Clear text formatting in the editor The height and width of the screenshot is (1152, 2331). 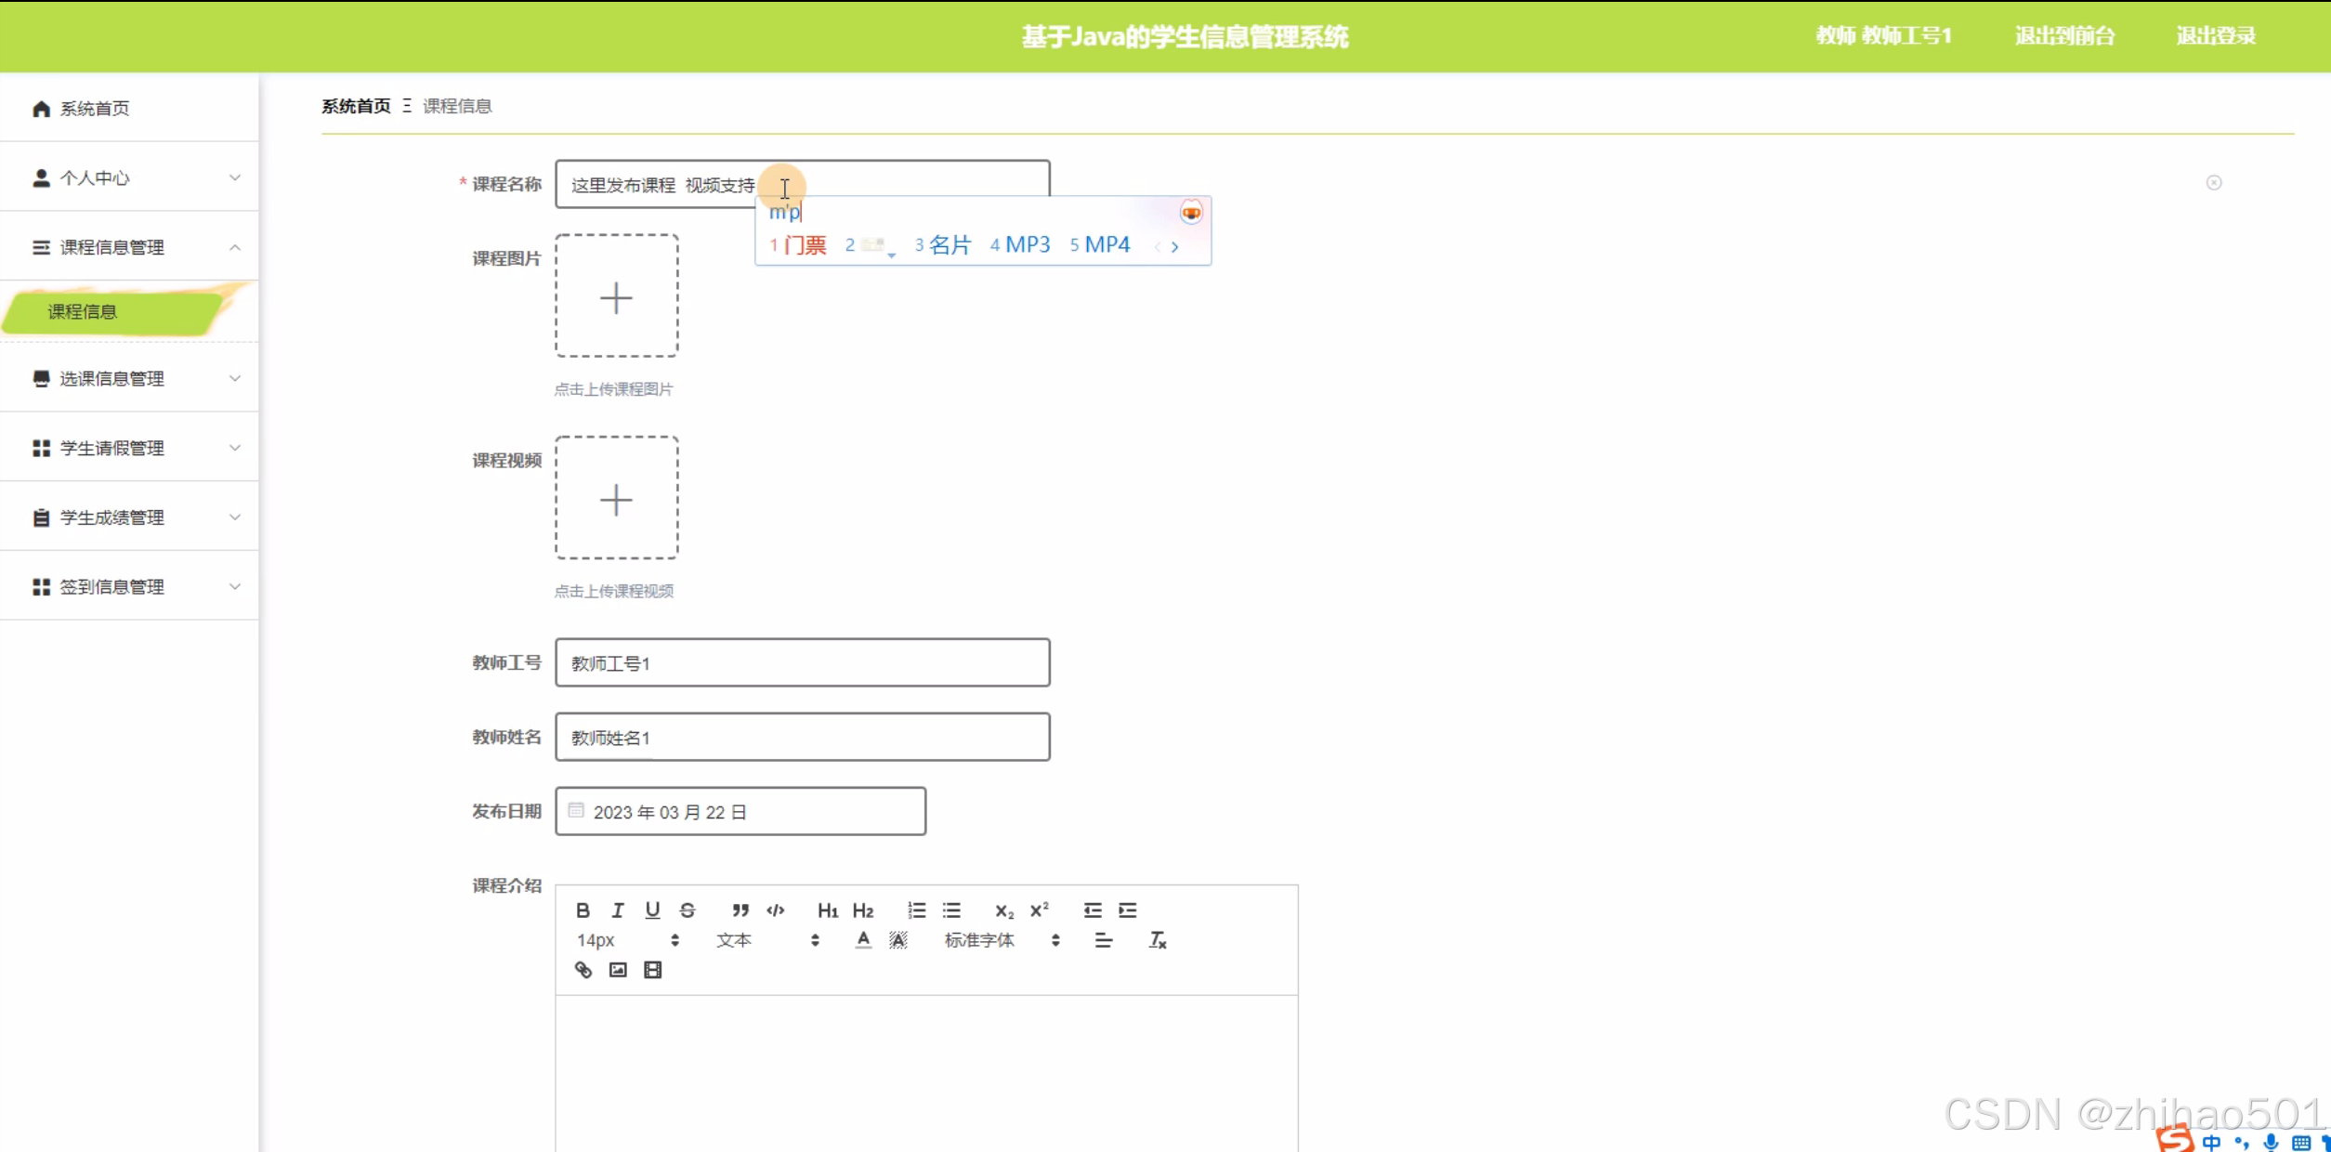point(1158,940)
